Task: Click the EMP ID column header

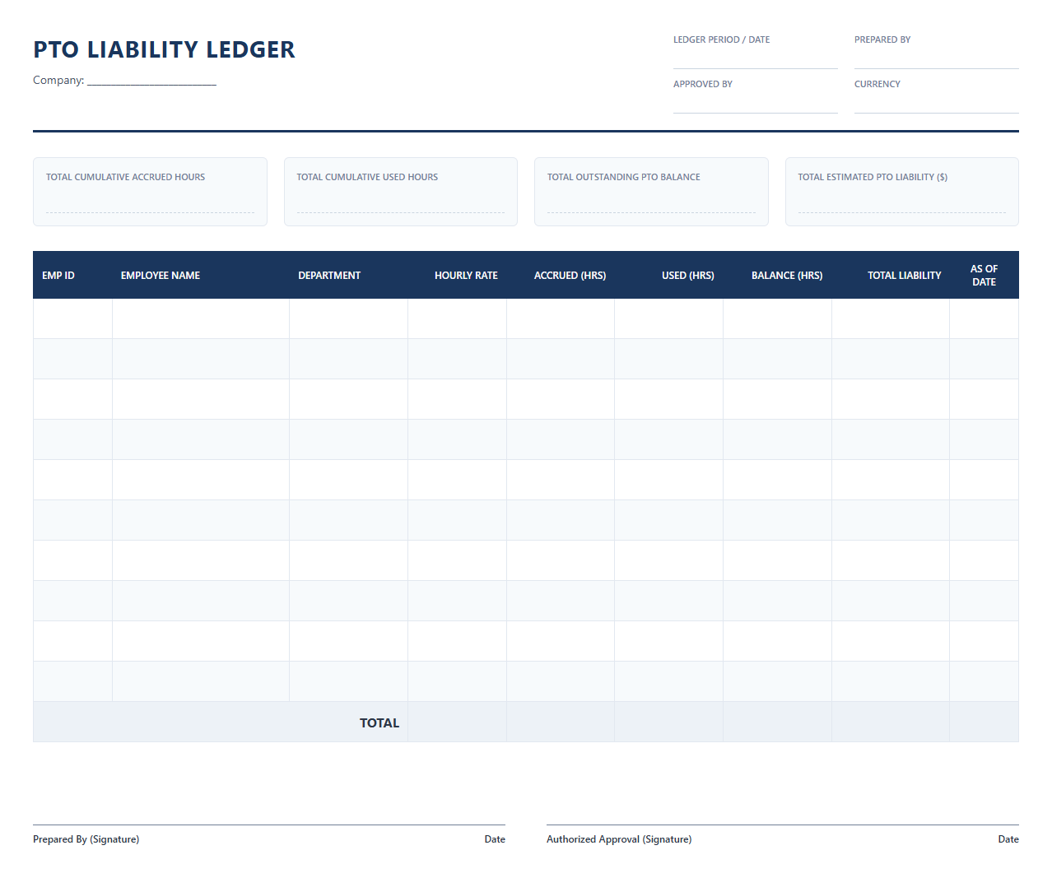Action: tap(72, 275)
